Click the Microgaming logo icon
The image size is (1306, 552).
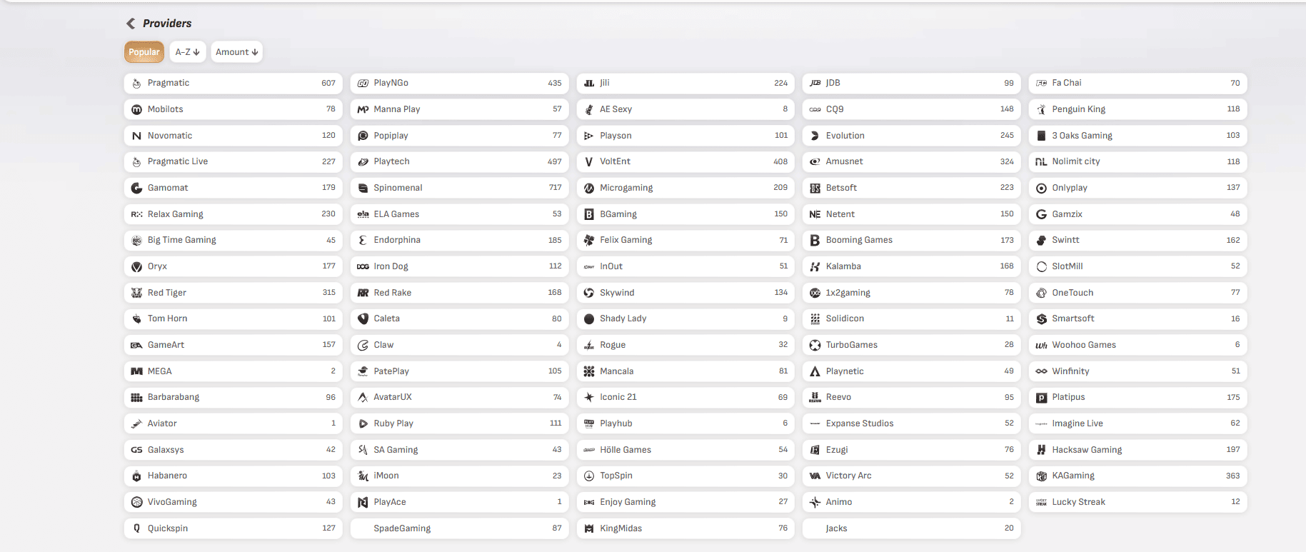click(589, 189)
